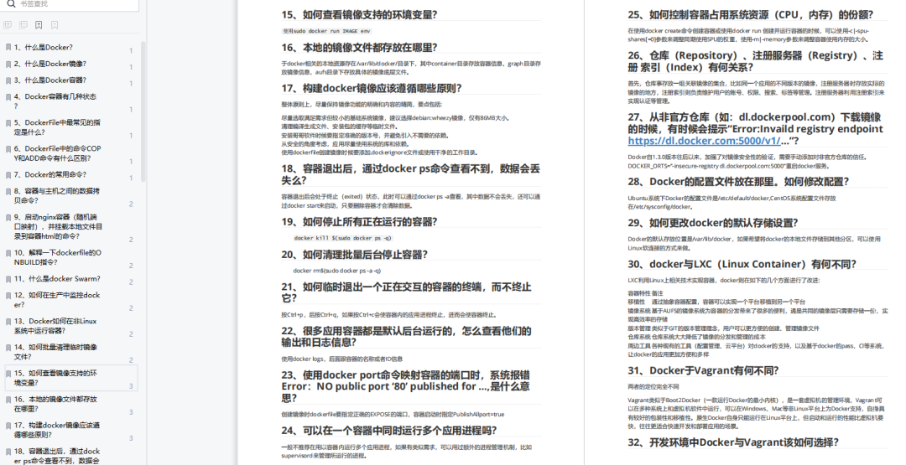Viewport: 906px width, 465px height.
Task: Click the expand all bookmarks icon
Action: (x=8, y=25)
